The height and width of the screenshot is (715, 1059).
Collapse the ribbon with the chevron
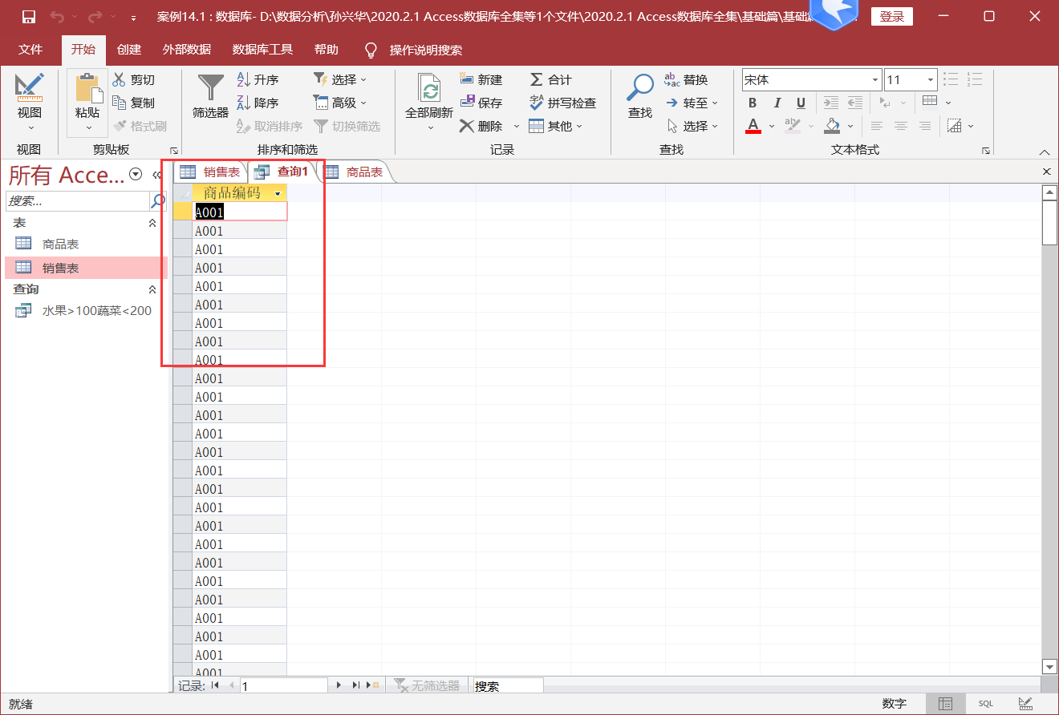point(1045,151)
